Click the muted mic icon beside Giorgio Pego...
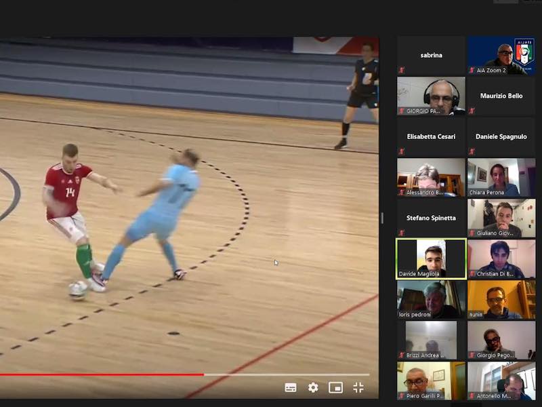The height and width of the screenshot is (407, 542). tap(472, 355)
